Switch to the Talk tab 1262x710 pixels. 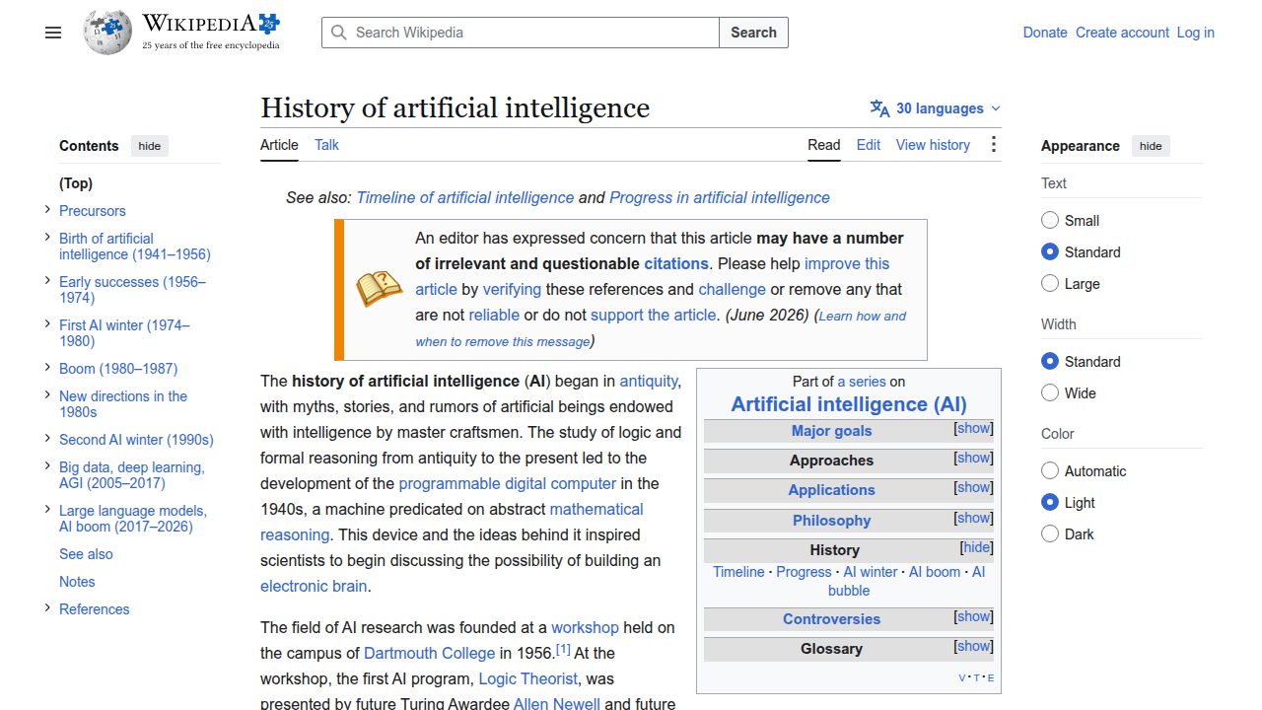[x=326, y=145]
